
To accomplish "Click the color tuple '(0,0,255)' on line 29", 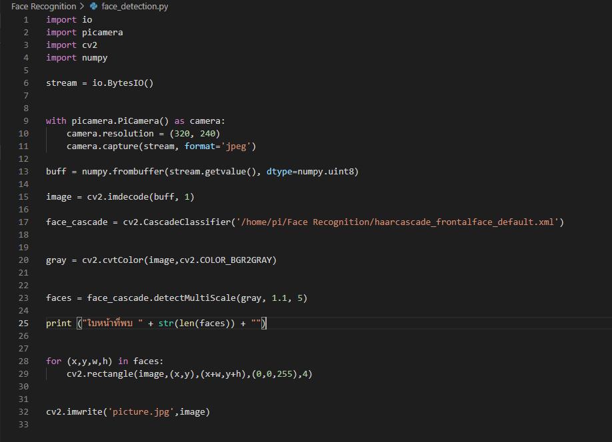I will (x=275, y=374).
